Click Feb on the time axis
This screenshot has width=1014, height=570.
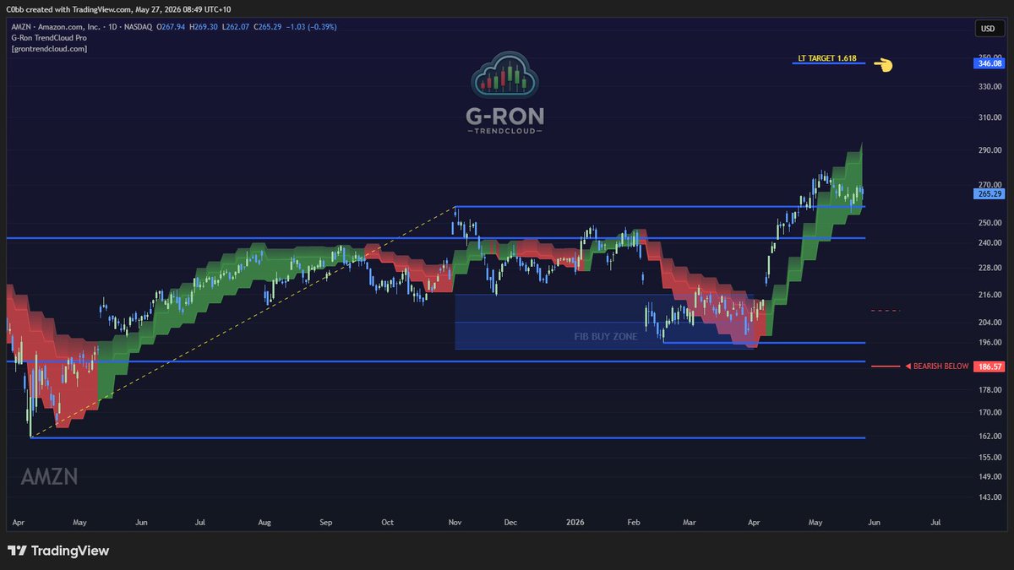[635, 524]
